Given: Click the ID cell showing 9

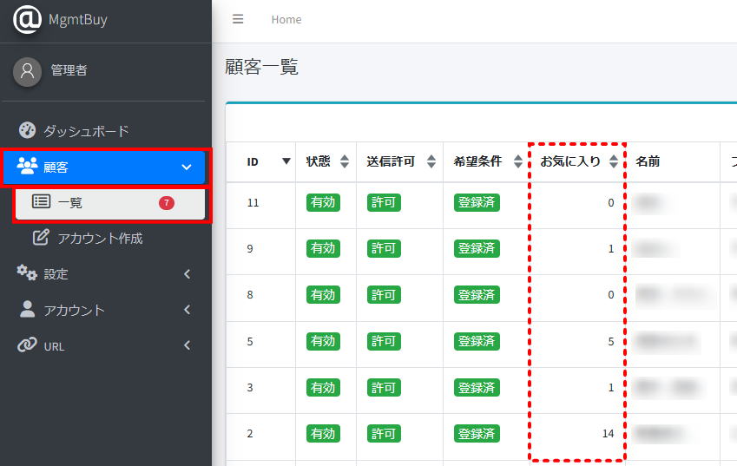Looking at the screenshot, I should pos(250,248).
